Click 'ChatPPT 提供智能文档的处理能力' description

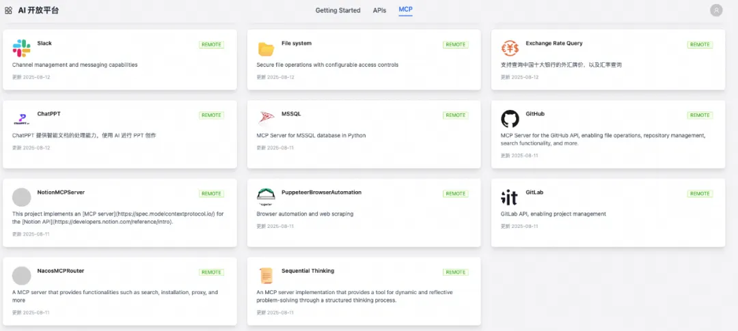coord(84,135)
